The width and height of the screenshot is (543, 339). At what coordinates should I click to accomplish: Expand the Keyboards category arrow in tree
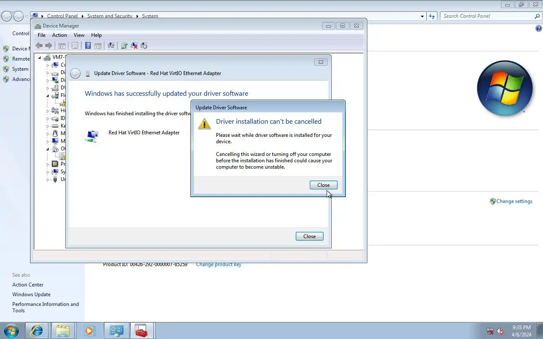point(48,126)
